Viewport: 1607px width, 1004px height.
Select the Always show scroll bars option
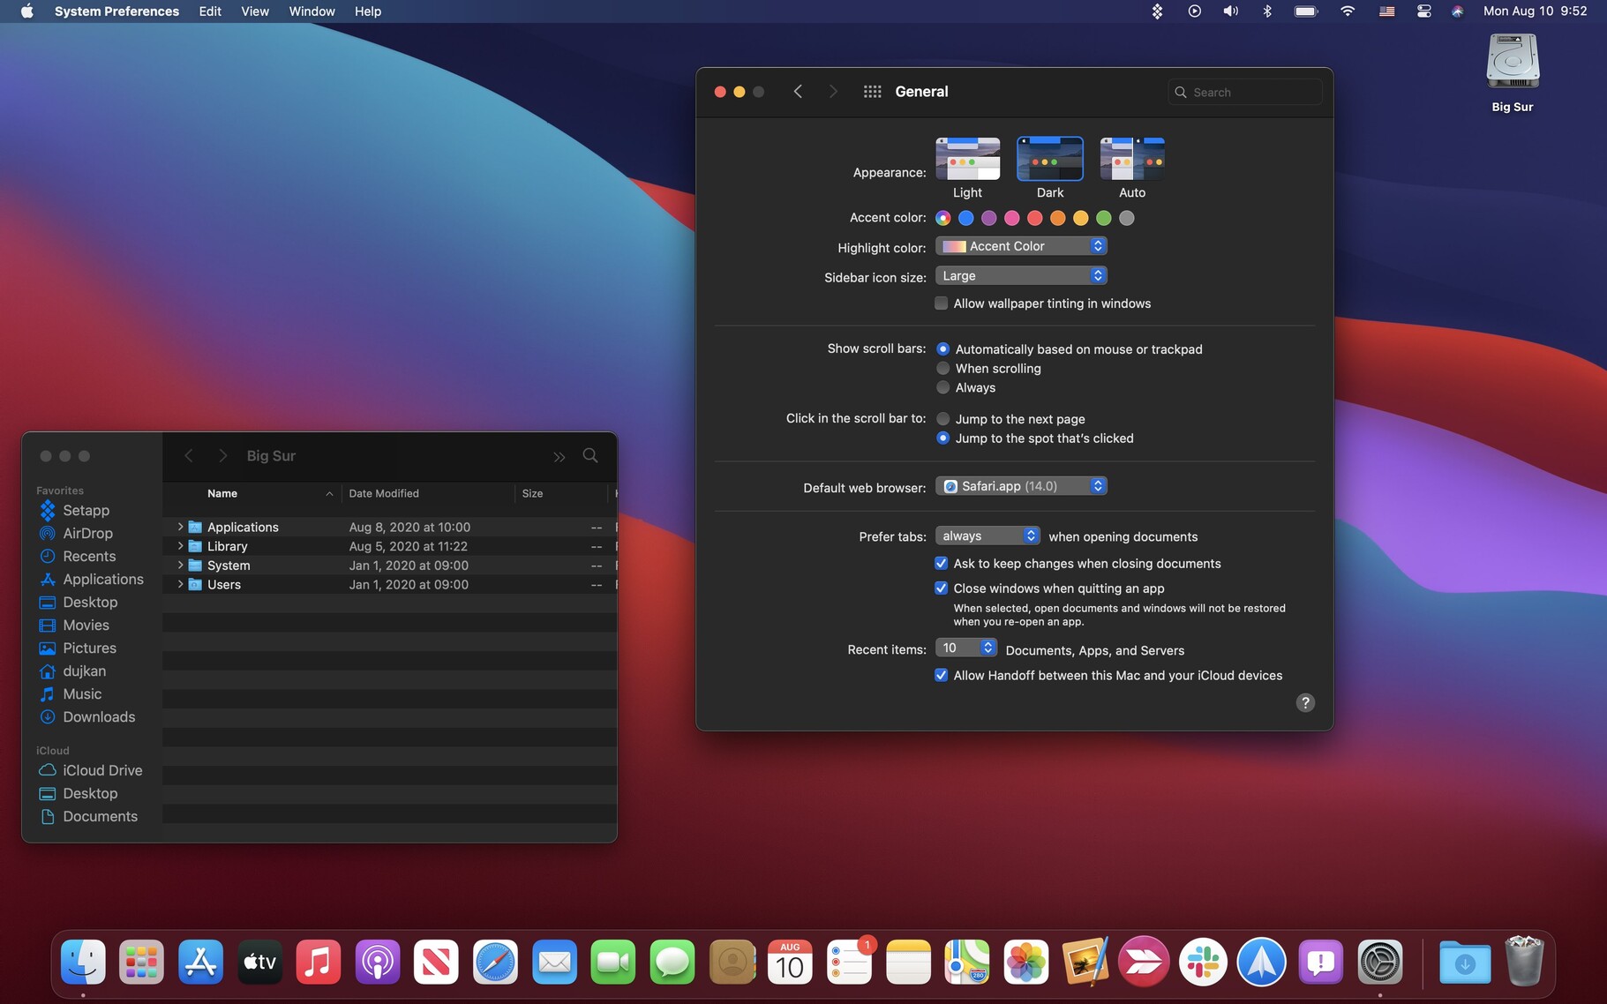943,387
